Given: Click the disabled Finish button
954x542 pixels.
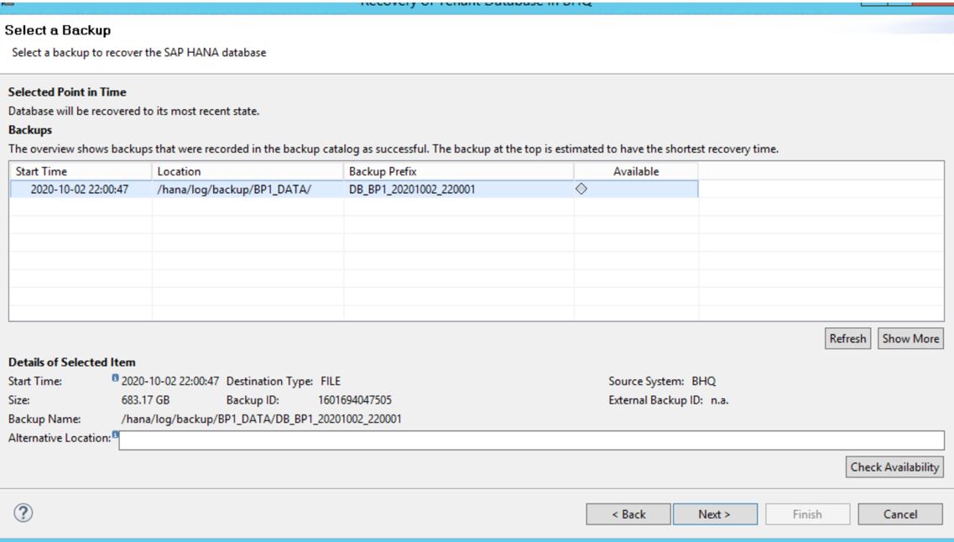Looking at the screenshot, I should point(805,513).
